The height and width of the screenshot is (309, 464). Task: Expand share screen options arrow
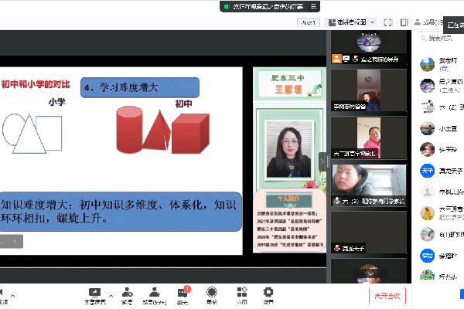(x=111, y=295)
